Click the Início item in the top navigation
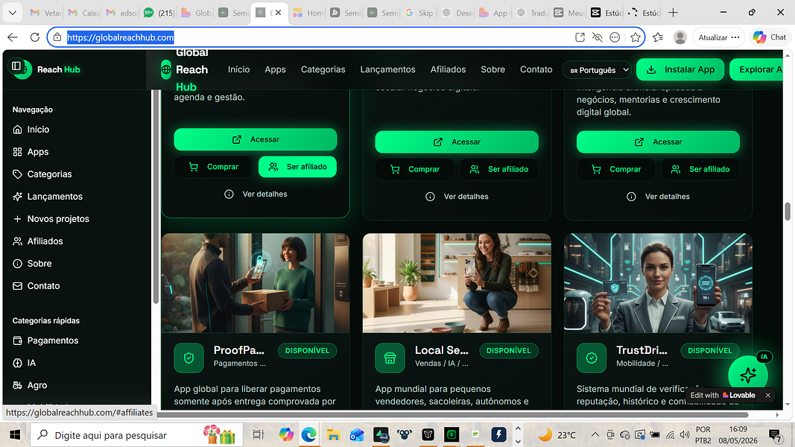Viewport: 795px width, 447px height. pyautogui.click(x=239, y=69)
